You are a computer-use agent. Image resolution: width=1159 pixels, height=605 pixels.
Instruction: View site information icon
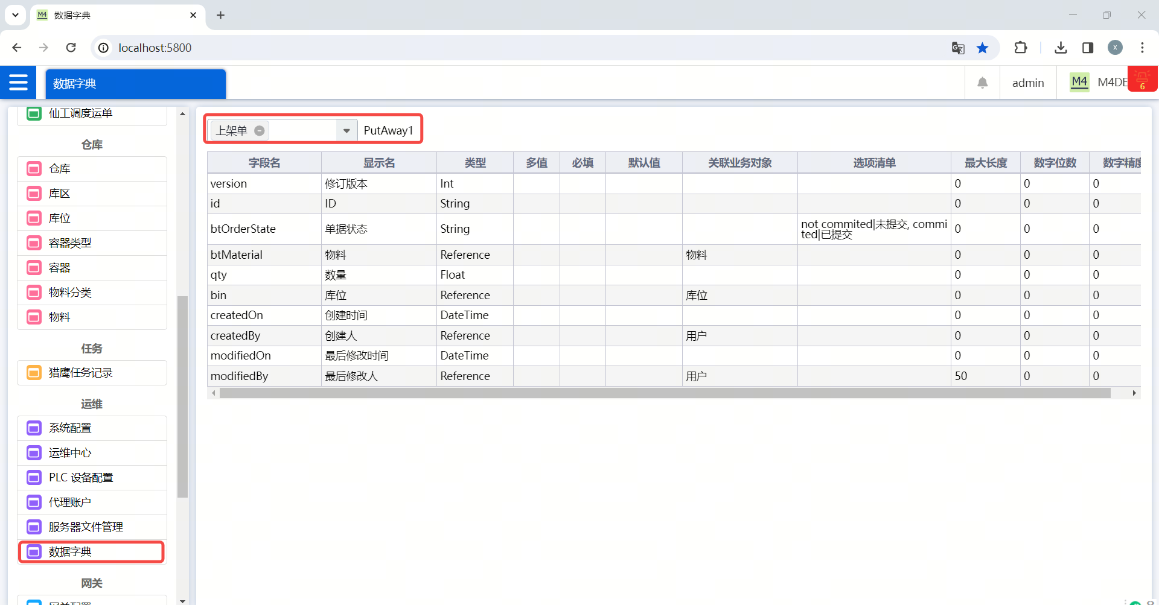point(104,48)
